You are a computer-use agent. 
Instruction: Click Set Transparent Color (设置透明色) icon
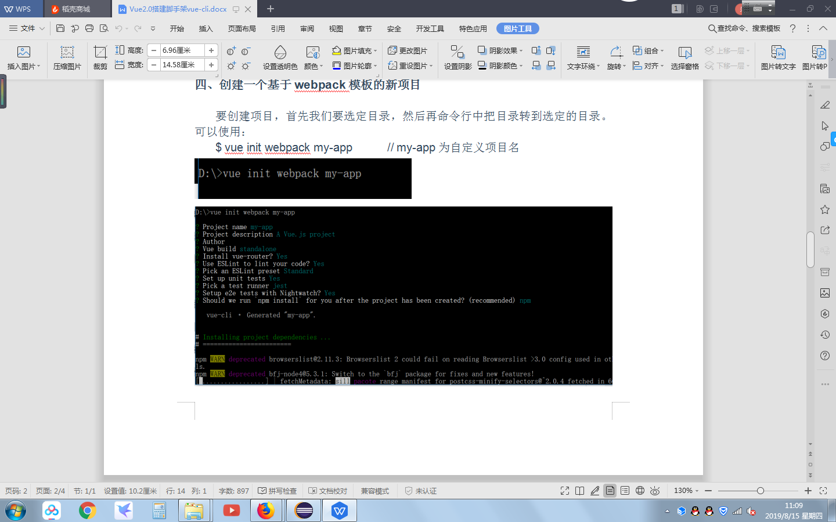coord(280,52)
